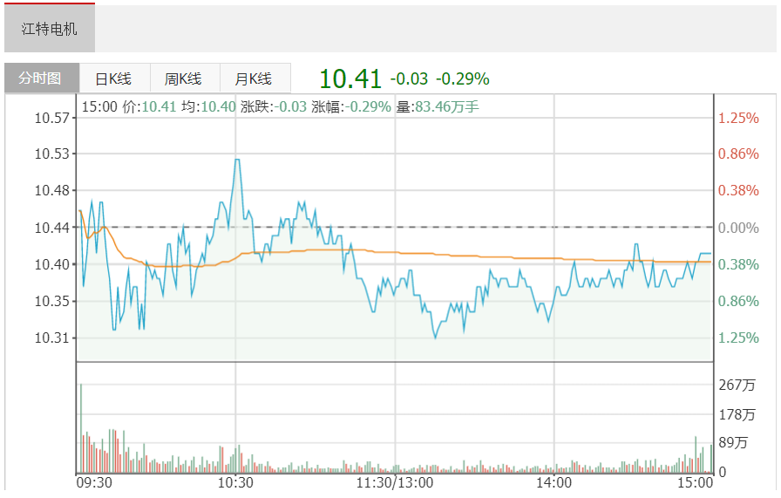Click the red 1.25% axis label
Screen dimensions: 781x498
coord(738,118)
